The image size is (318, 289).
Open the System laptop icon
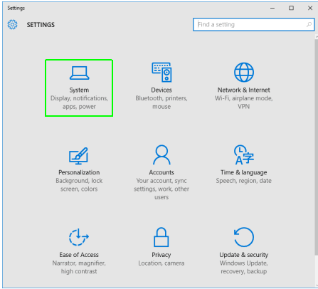79,73
